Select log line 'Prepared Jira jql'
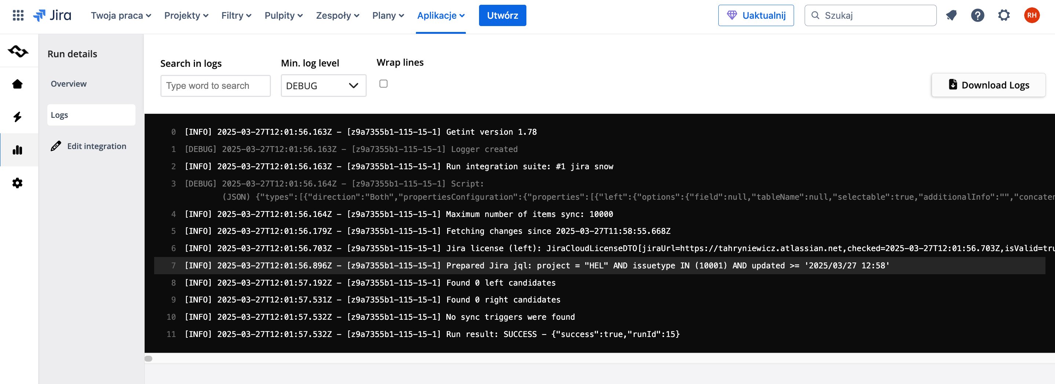 [599, 265]
